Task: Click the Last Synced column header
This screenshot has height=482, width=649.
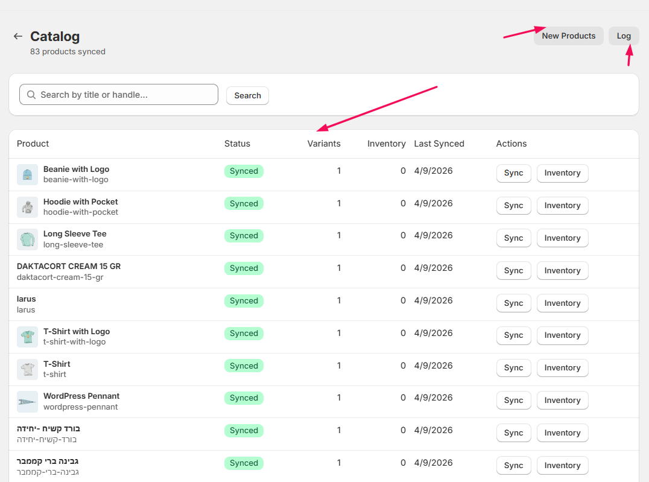Action: pos(439,144)
